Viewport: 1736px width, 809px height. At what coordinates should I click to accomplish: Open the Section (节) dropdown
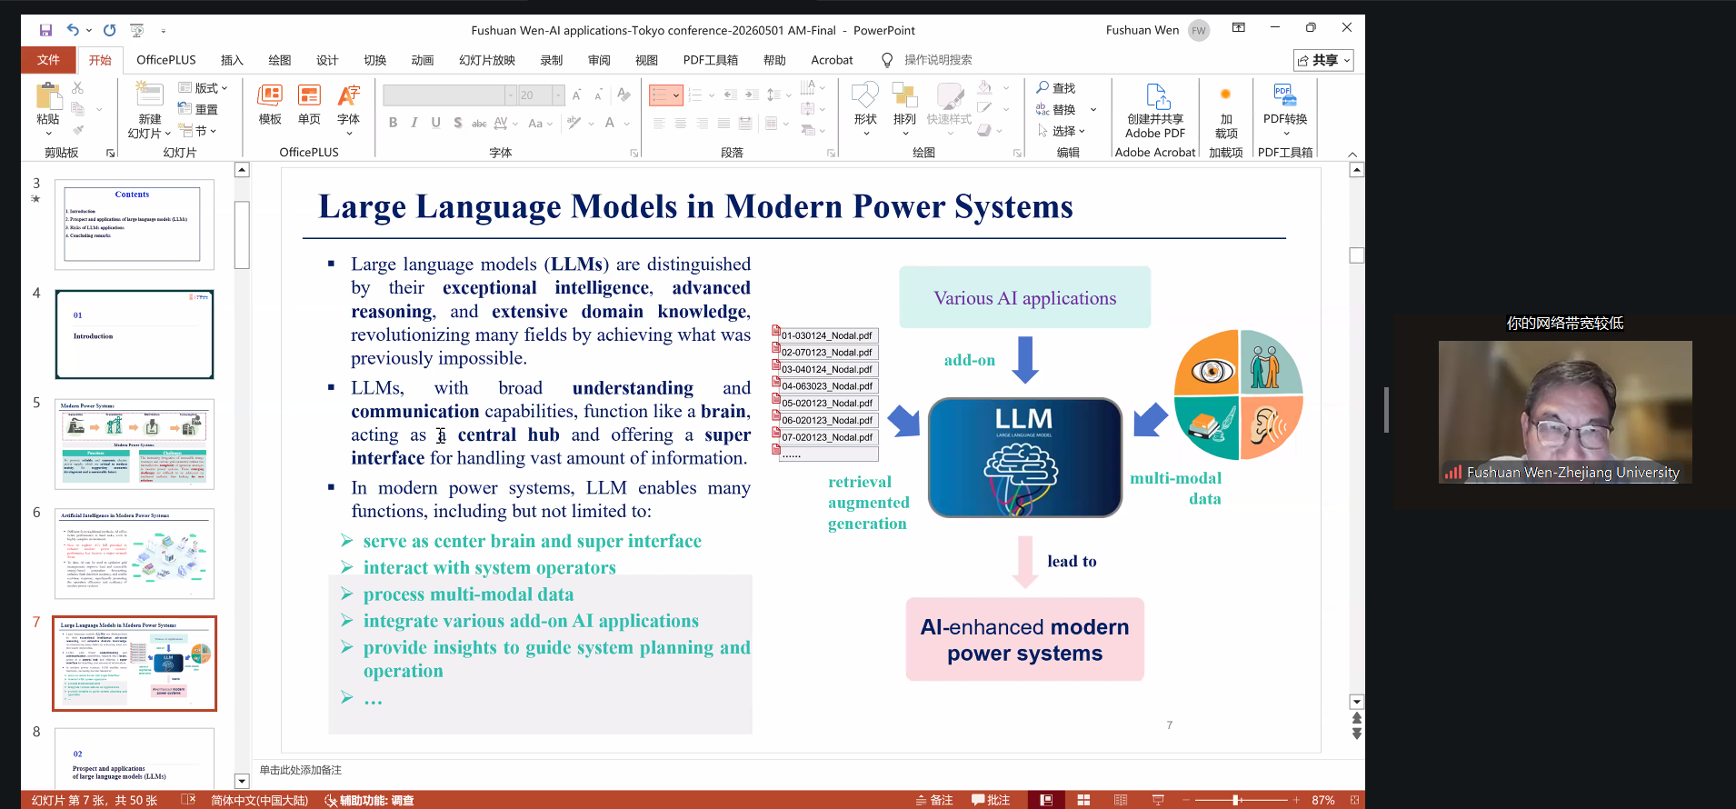[x=197, y=131]
